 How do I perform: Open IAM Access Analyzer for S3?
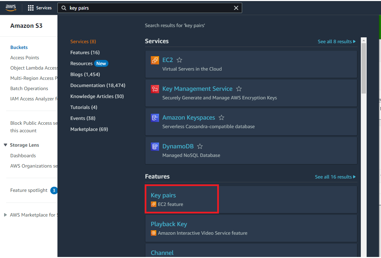click(34, 99)
